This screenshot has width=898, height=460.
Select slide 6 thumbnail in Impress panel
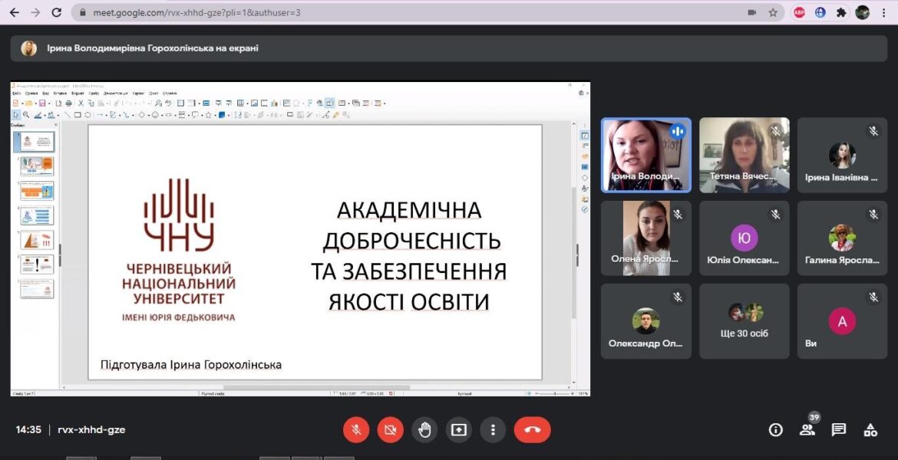[x=38, y=264]
